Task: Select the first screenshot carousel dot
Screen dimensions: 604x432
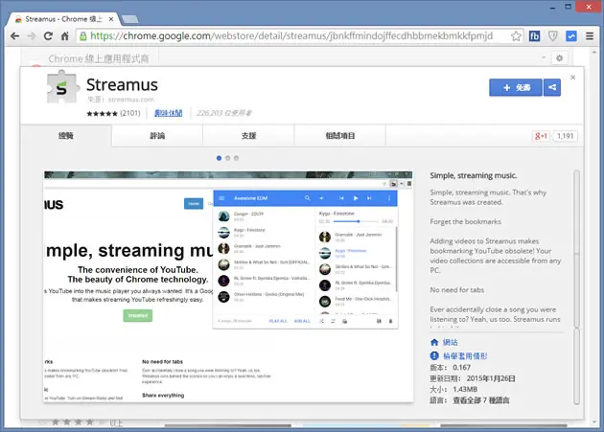Action: point(219,158)
